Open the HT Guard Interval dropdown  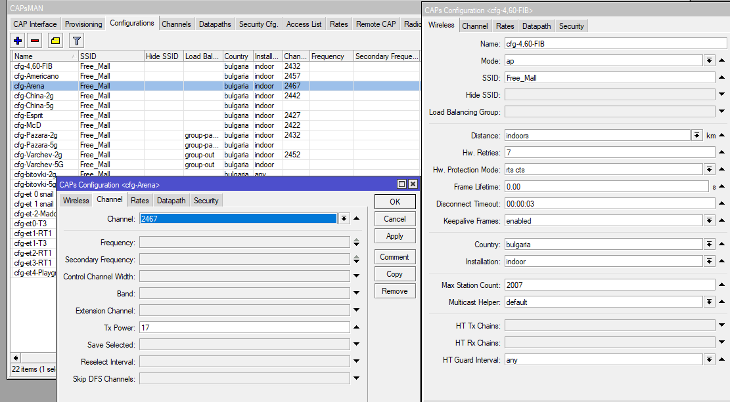[x=709, y=359]
